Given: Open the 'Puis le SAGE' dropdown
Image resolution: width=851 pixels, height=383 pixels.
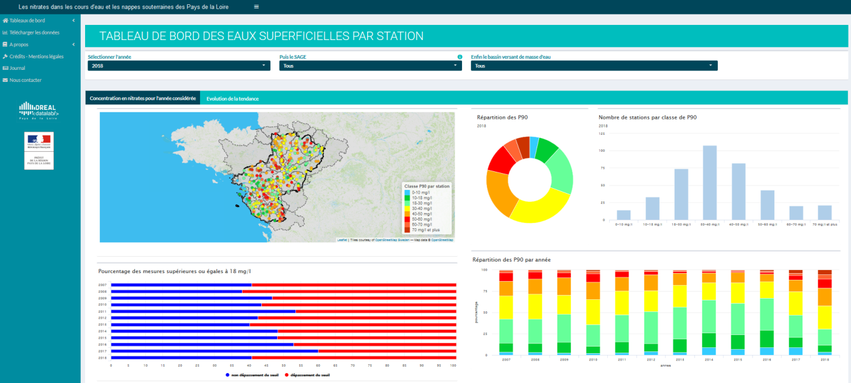Looking at the screenshot, I should [370, 66].
